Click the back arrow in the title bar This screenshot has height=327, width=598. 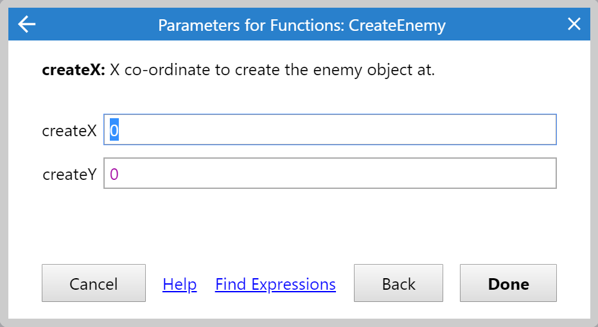pos(26,24)
